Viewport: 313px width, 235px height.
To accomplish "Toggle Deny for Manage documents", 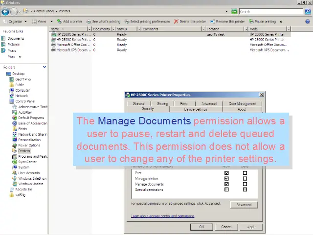I will coord(245,184).
